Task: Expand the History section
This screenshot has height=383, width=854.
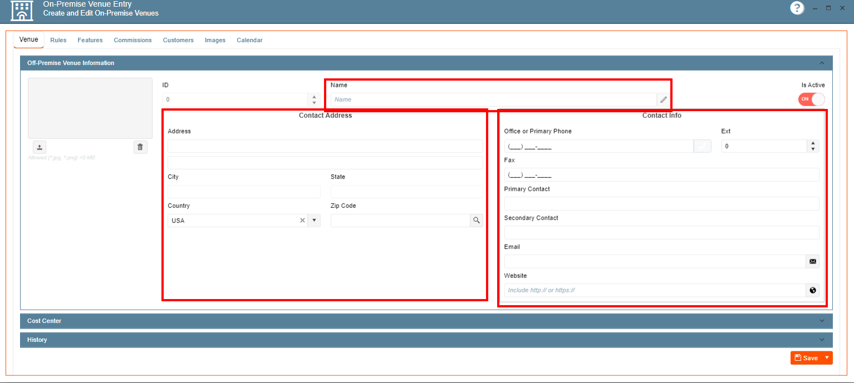Action: tap(822, 340)
